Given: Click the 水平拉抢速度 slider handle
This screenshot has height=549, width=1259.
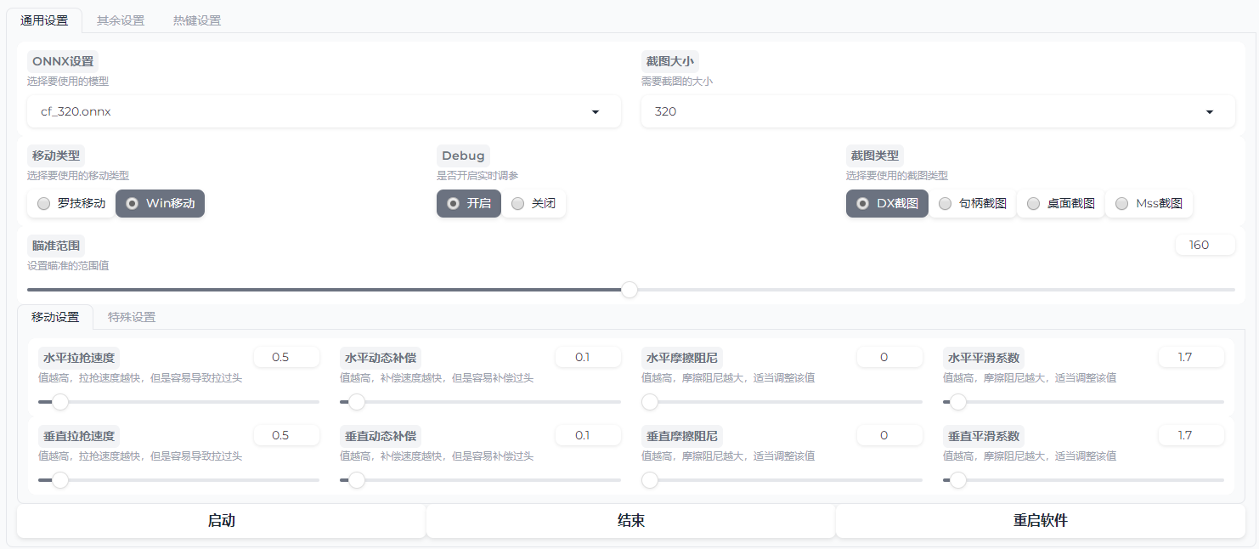Looking at the screenshot, I should click(59, 401).
